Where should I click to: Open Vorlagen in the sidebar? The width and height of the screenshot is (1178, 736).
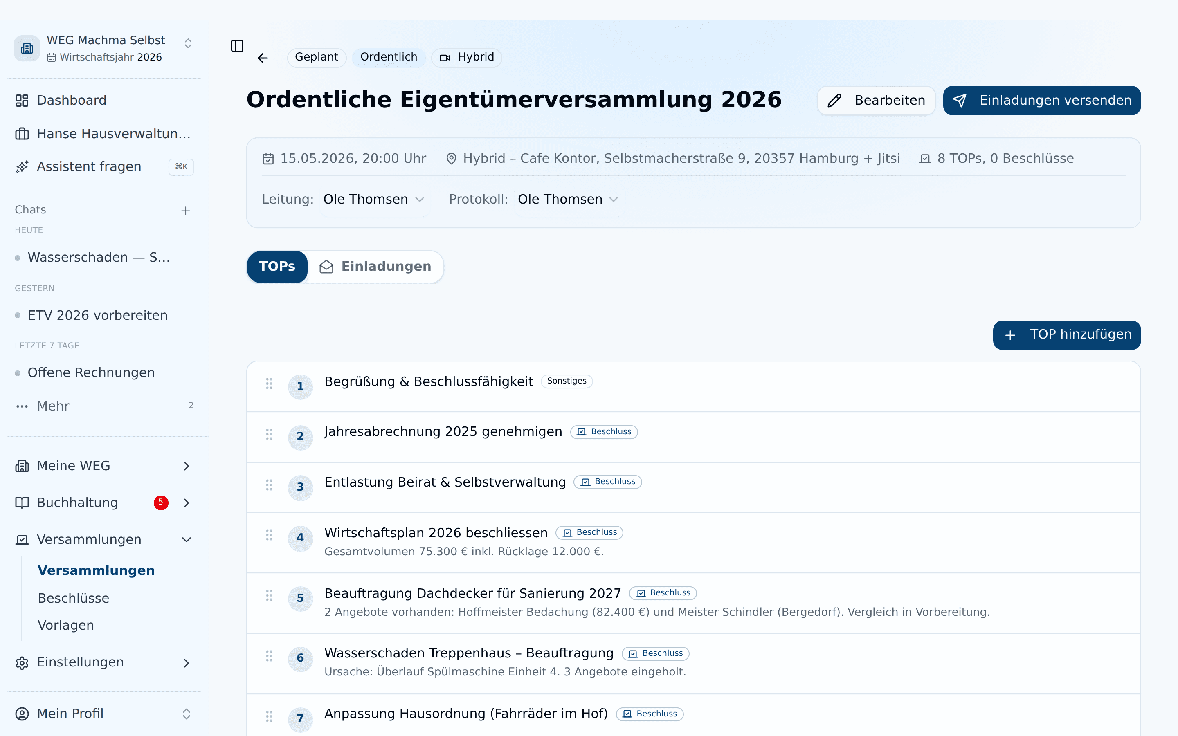click(x=66, y=626)
